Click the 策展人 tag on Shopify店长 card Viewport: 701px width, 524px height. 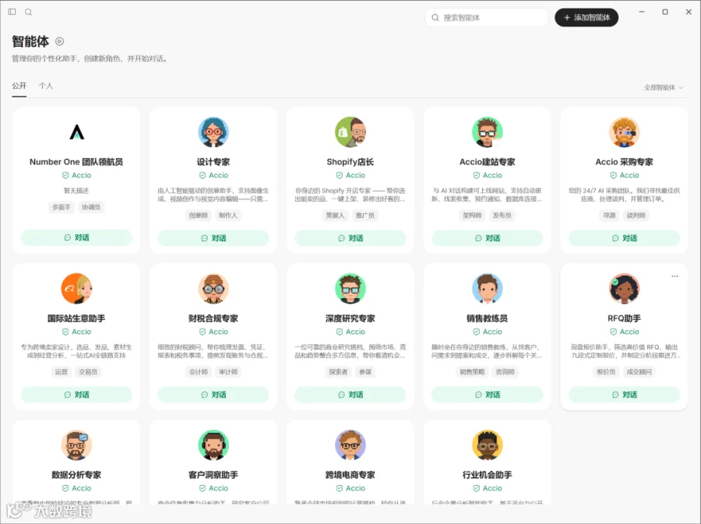coord(335,216)
